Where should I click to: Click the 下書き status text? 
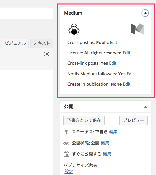click(x=101, y=132)
